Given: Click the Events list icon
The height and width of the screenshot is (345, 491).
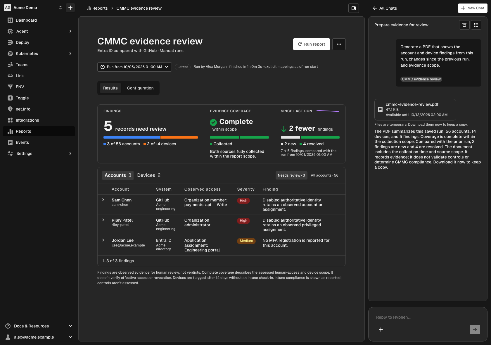Looking at the screenshot, I should click(10, 142).
